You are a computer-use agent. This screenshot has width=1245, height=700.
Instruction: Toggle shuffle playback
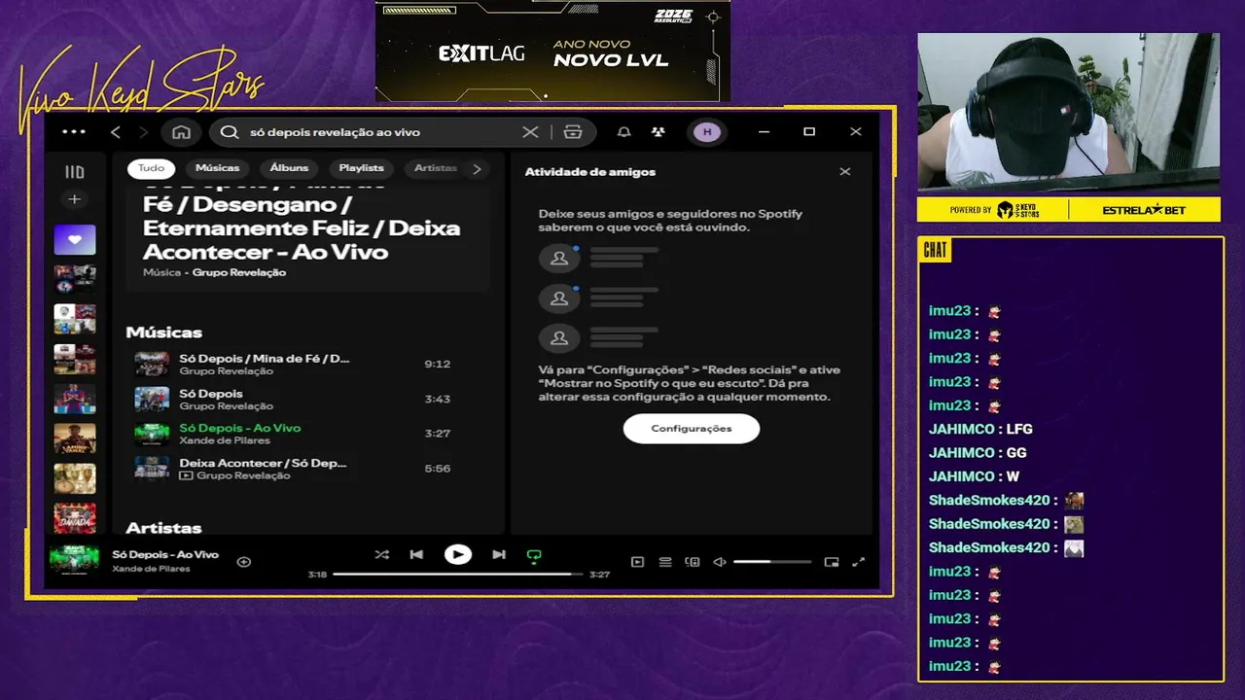(x=381, y=554)
